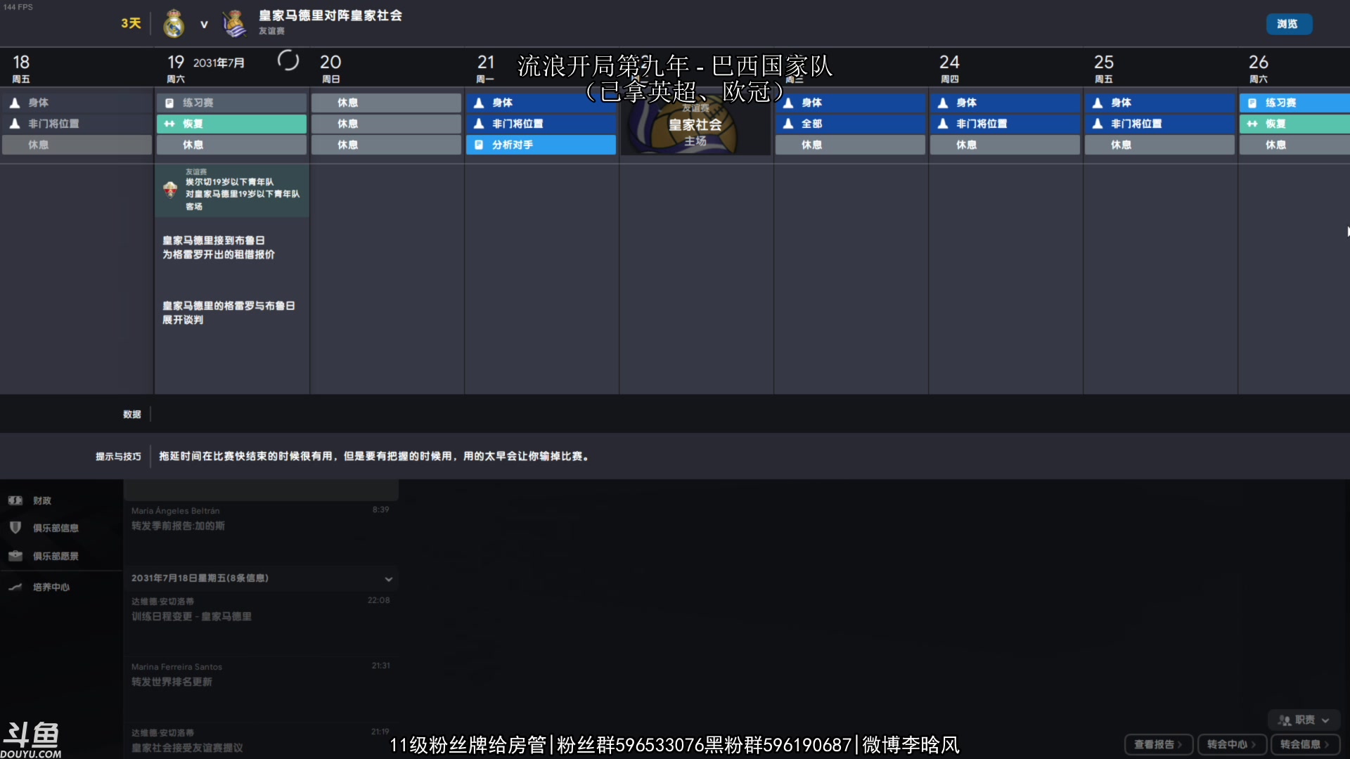Click cone icon of 非门将位置 on Thursday 24
Viewport: 1350px width, 759px height.
(943, 124)
